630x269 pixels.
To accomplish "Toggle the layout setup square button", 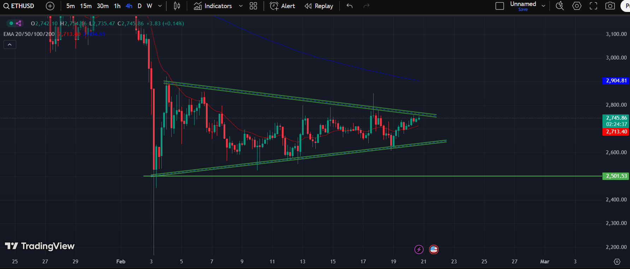I will click(500, 6).
